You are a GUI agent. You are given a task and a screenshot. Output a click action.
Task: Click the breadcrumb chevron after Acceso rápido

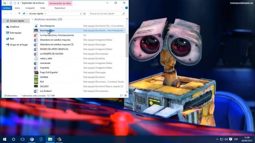pos(45,14)
